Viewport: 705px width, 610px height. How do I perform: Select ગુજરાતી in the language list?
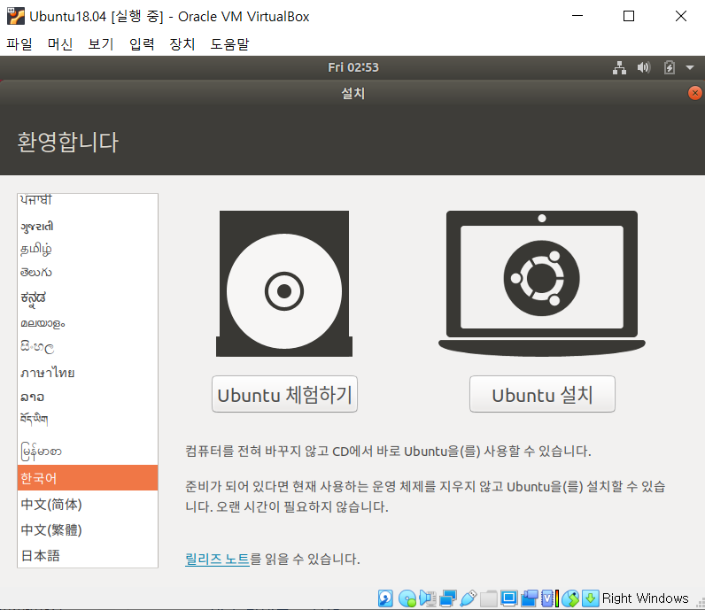tap(88, 226)
